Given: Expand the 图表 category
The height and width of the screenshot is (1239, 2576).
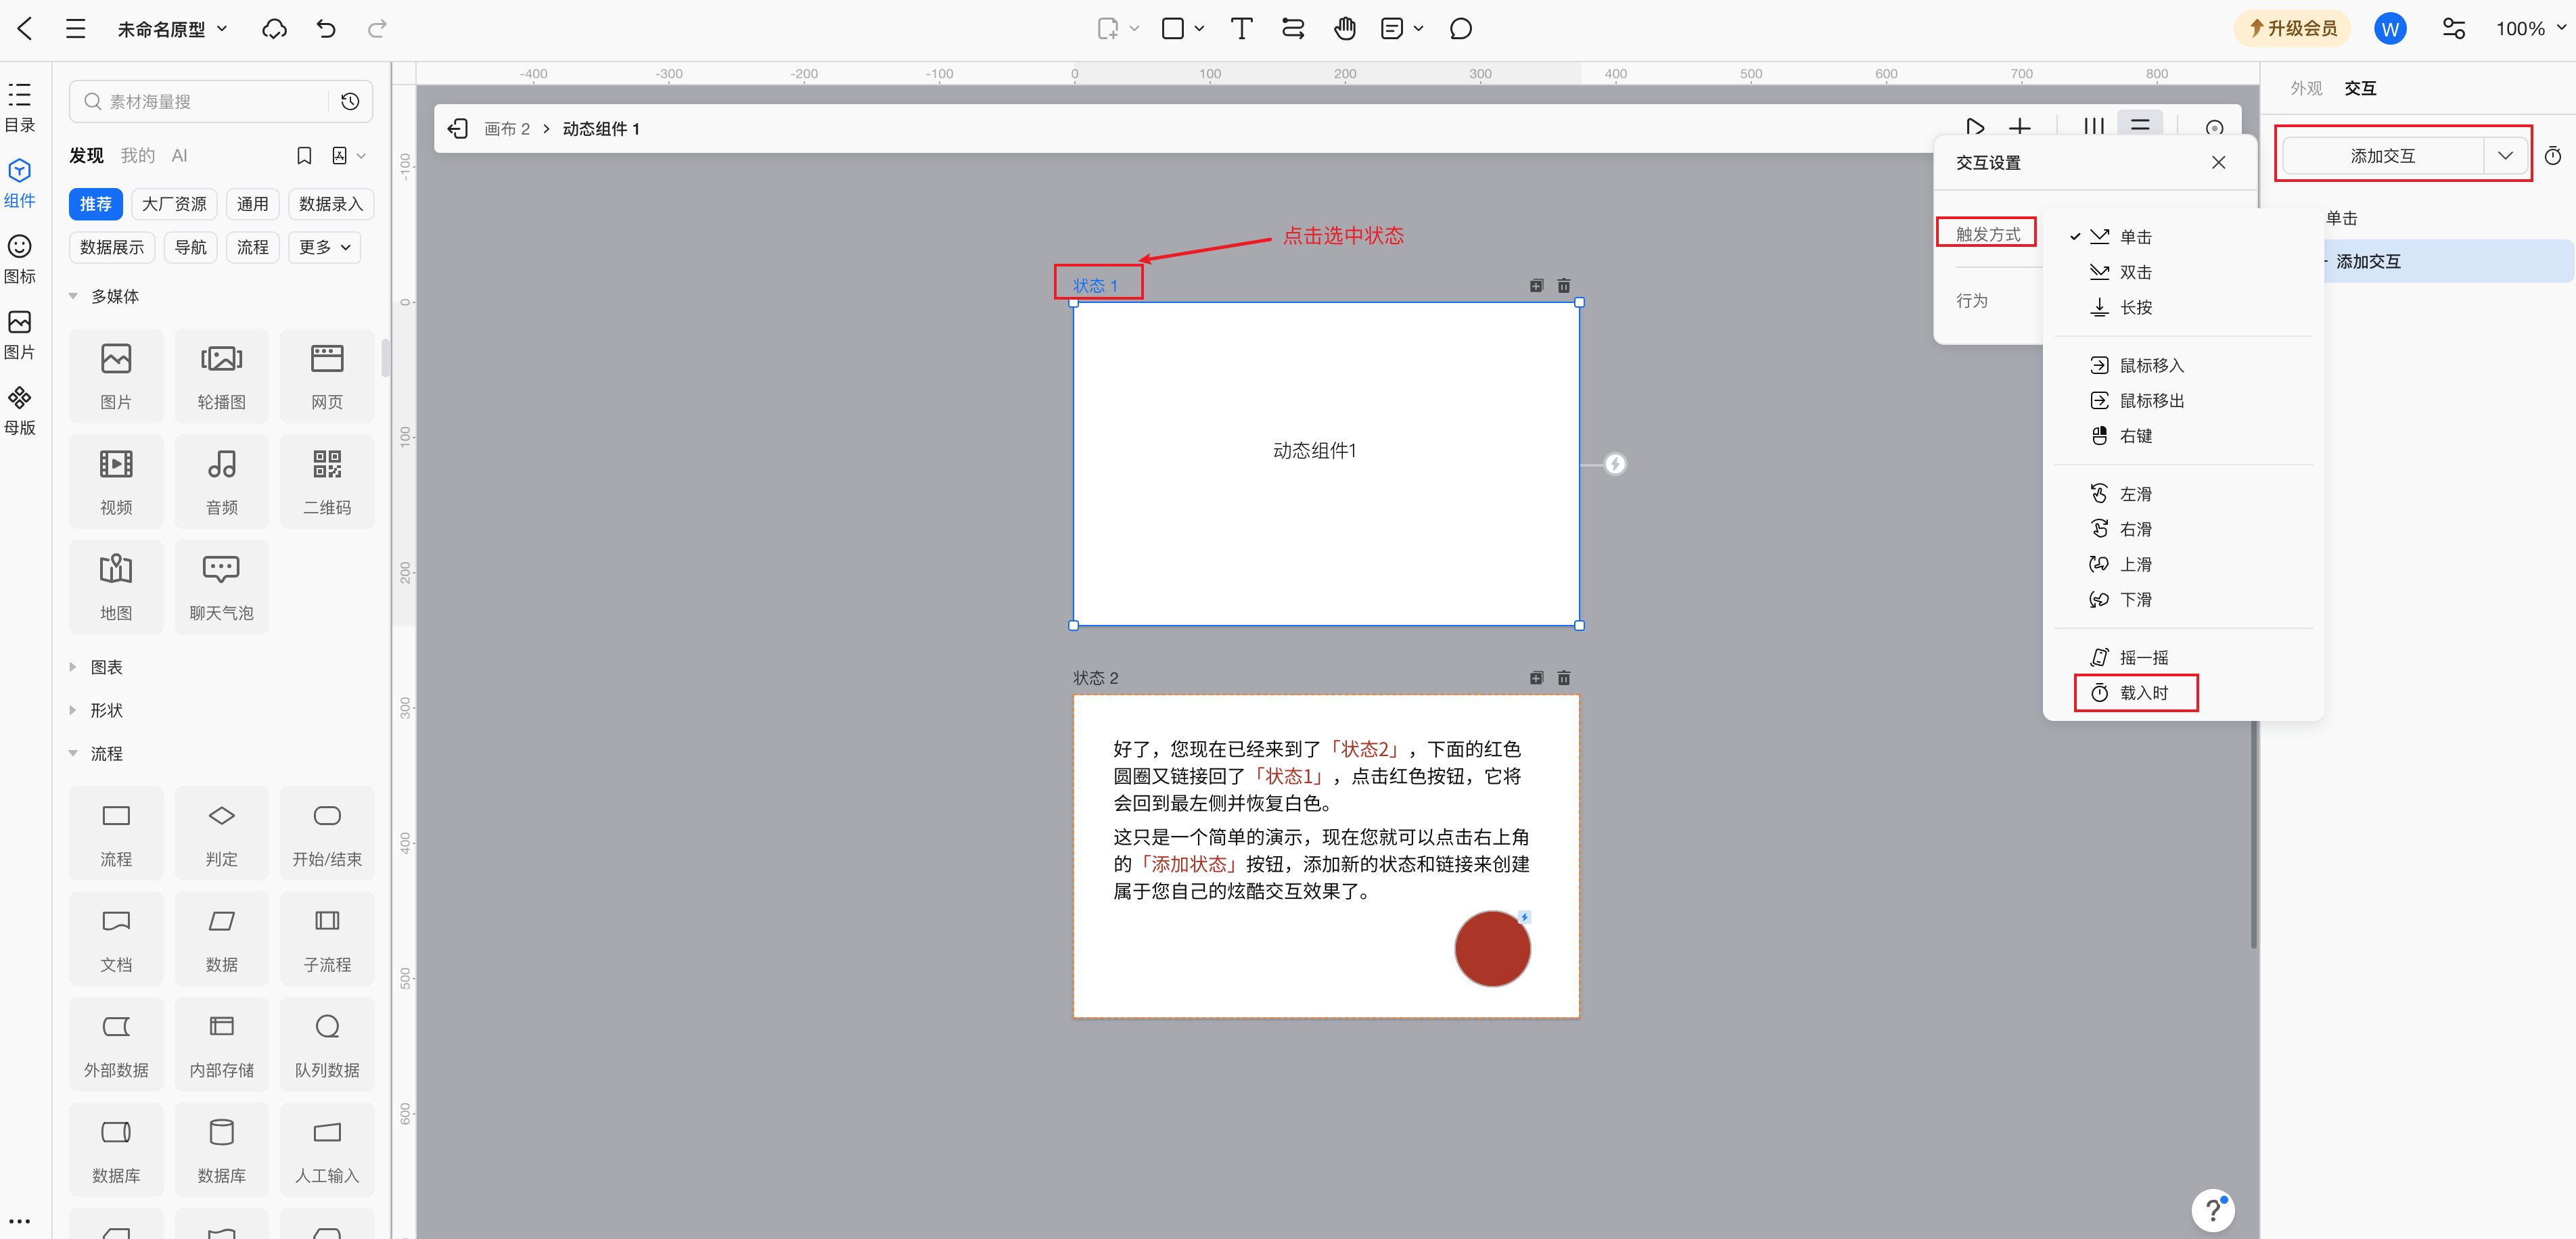Looking at the screenshot, I should pyautogui.click(x=106, y=667).
